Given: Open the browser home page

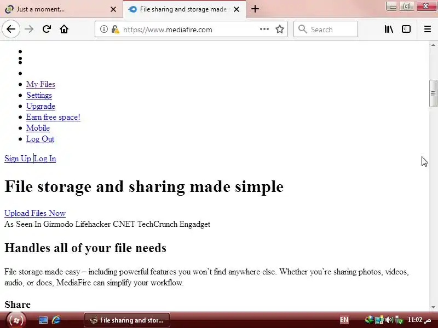Looking at the screenshot, I should [x=64, y=29].
